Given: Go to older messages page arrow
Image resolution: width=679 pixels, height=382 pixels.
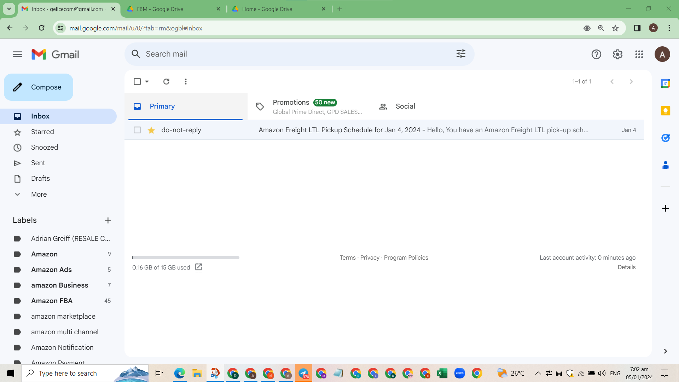Looking at the screenshot, I should [631, 82].
